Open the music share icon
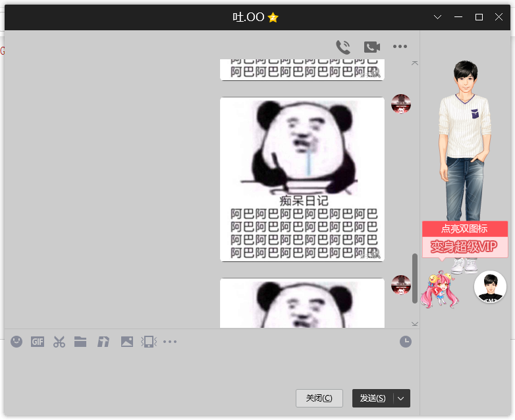Image resolution: width=515 pixels, height=420 pixels. pos(103,342)
